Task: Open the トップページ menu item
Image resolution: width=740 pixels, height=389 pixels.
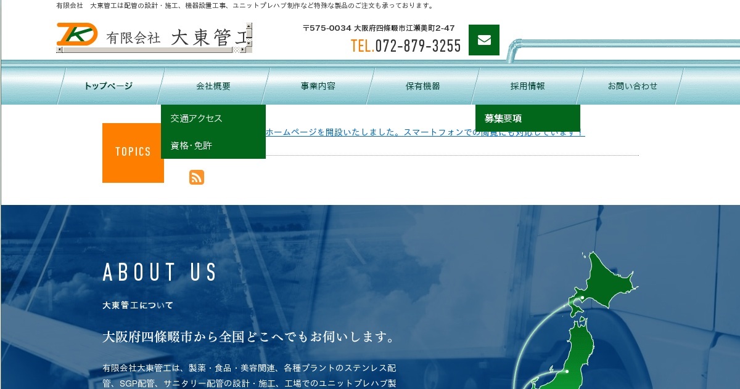Action: pyautogui.click(x=109, y=86)
